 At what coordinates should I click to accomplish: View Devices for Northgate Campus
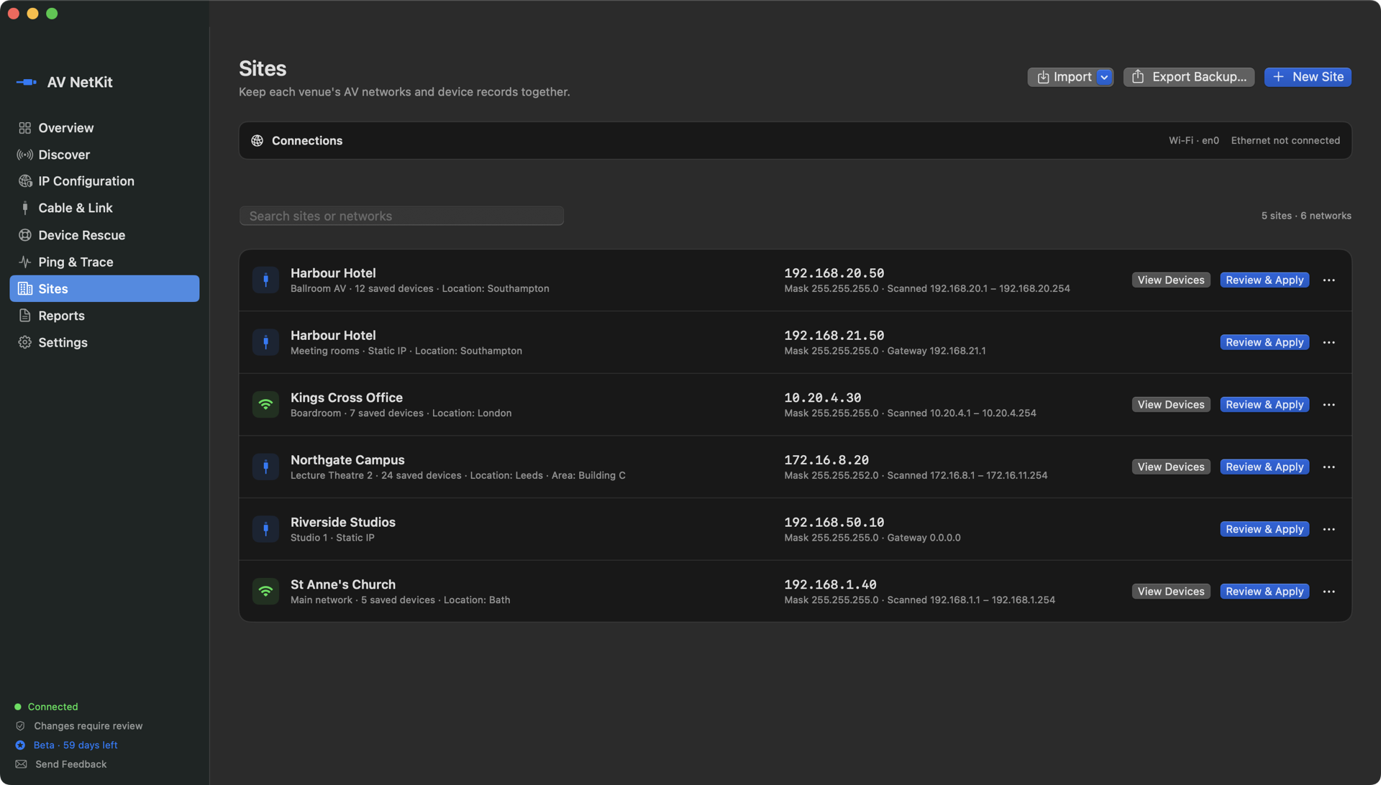click(1170, 467)
